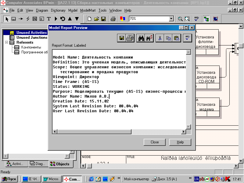
Task: Click the zoom magnifier icon
Action: click(180, 19)
